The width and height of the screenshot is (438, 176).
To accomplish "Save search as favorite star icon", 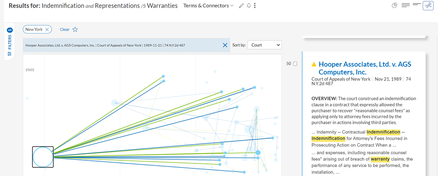I will click(75, 29).
